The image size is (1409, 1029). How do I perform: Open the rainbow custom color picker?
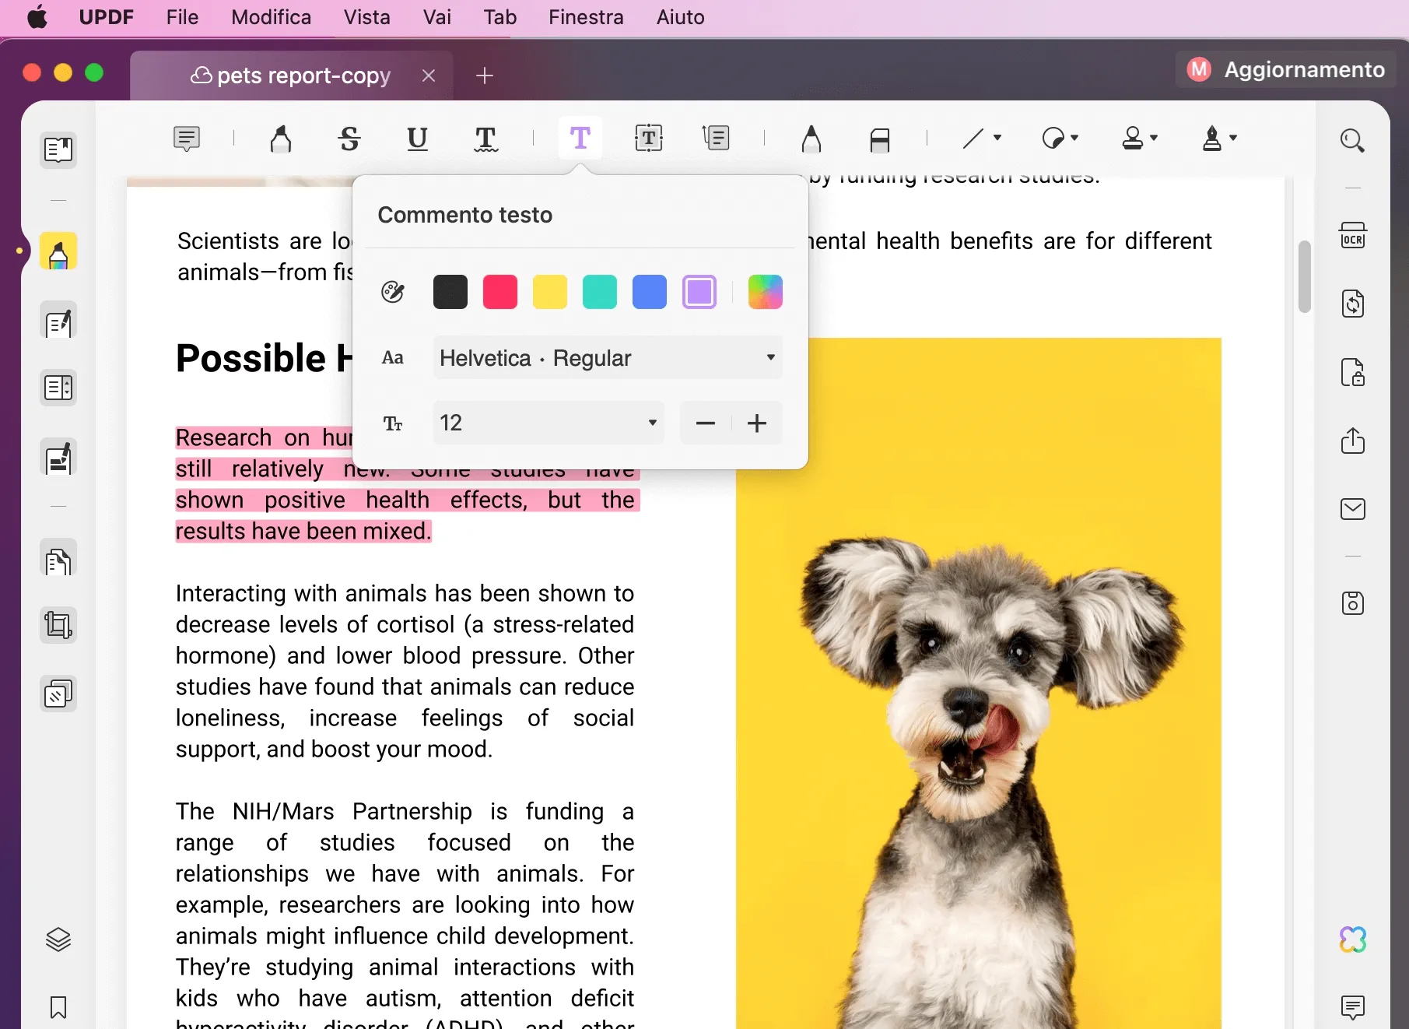point(766,292)
